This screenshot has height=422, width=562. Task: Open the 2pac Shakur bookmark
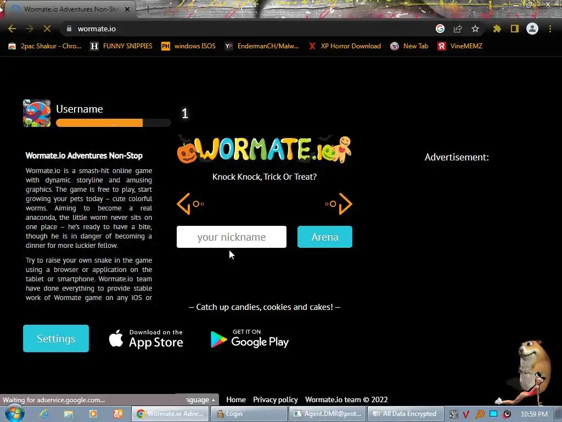tap(45, 46)
